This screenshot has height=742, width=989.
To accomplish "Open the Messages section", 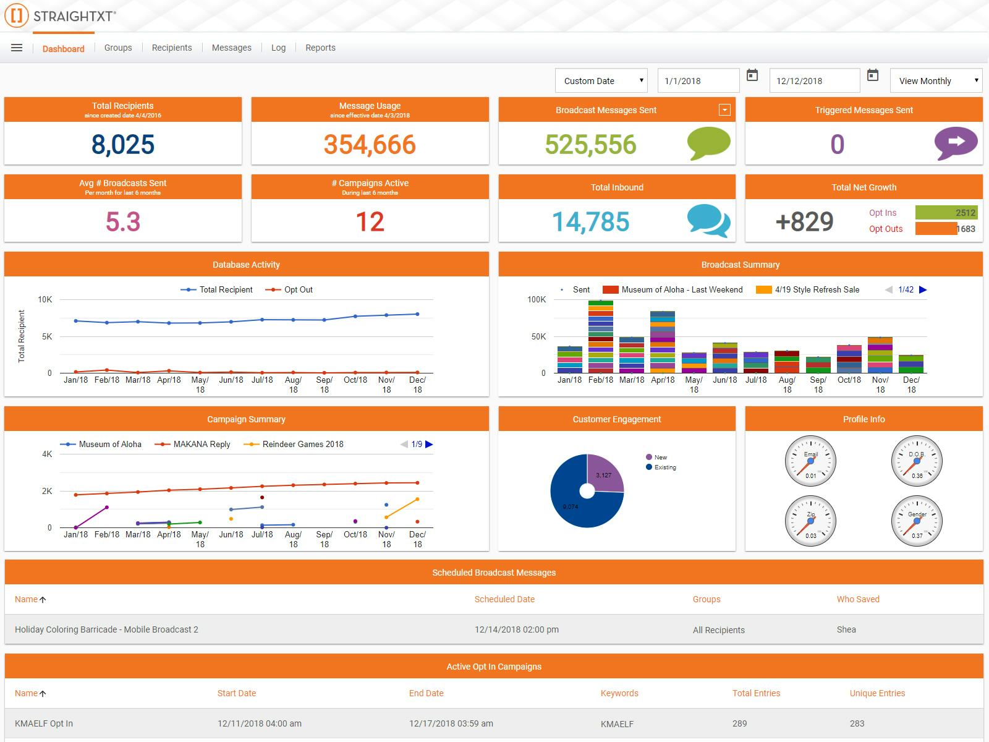I will pos(231,48).
